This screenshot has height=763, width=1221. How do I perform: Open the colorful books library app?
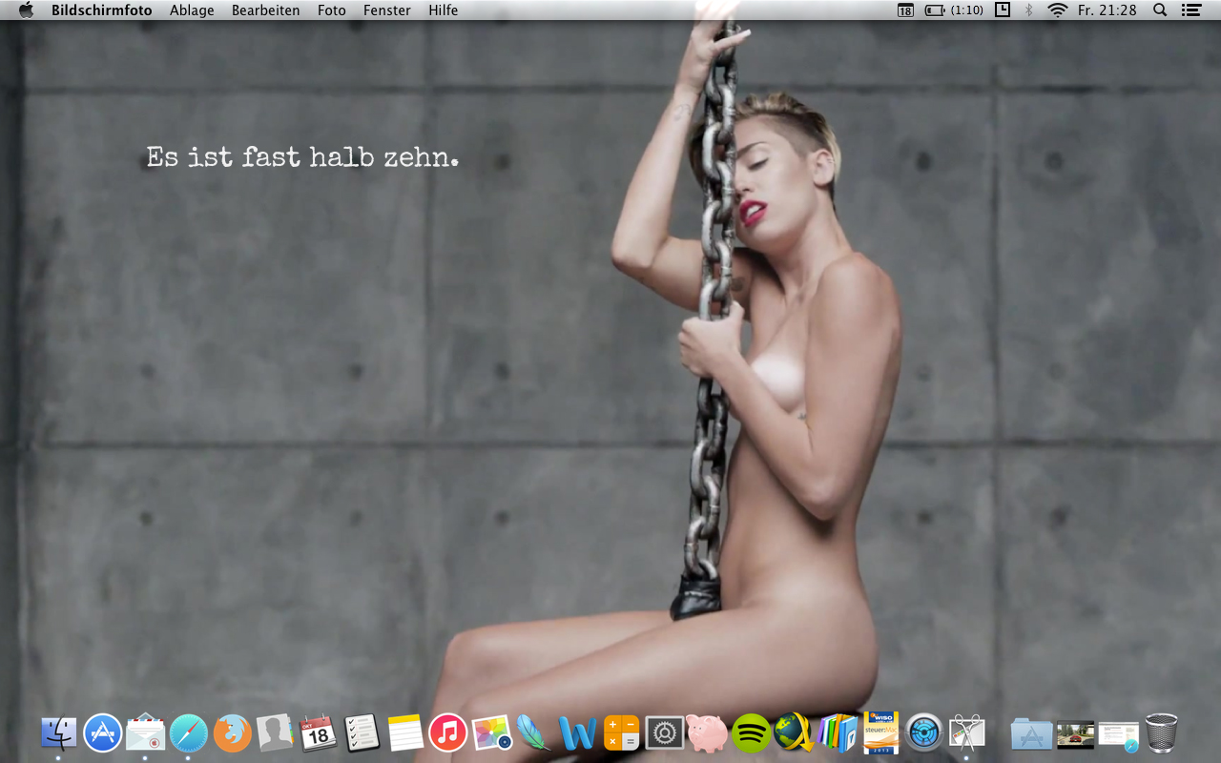pyautogui.click(x=838, y=733)
